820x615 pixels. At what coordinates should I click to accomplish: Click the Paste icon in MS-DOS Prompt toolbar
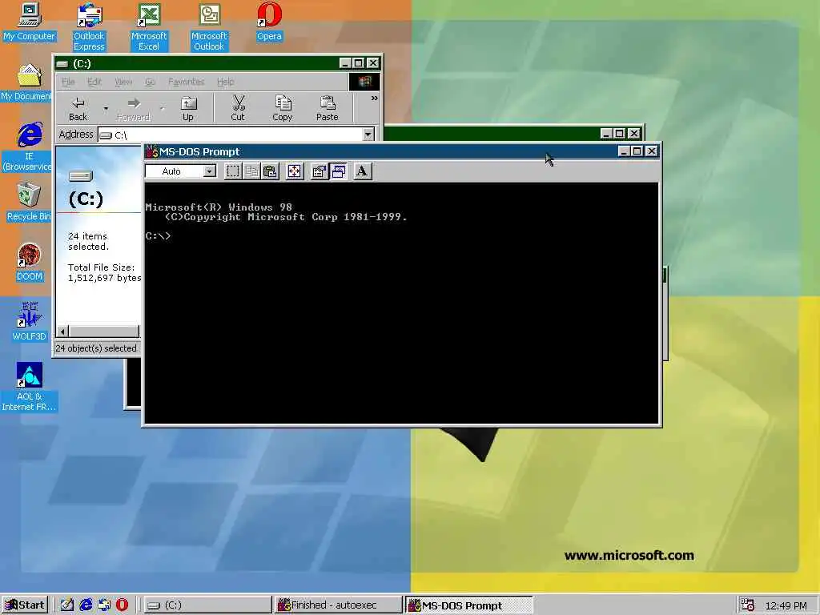pyautogui.click(x=270, y=171)
